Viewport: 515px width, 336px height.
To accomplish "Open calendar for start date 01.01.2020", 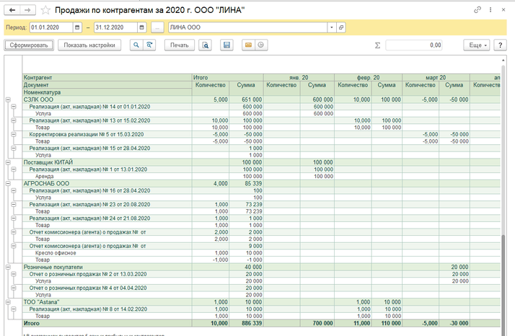I will [x=76, y=27].
